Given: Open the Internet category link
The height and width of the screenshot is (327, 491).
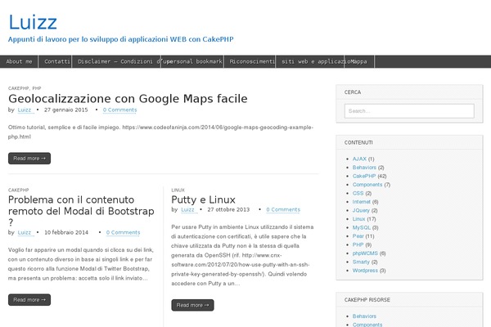Looking at the screenshot, I should [x=362, y=202].
